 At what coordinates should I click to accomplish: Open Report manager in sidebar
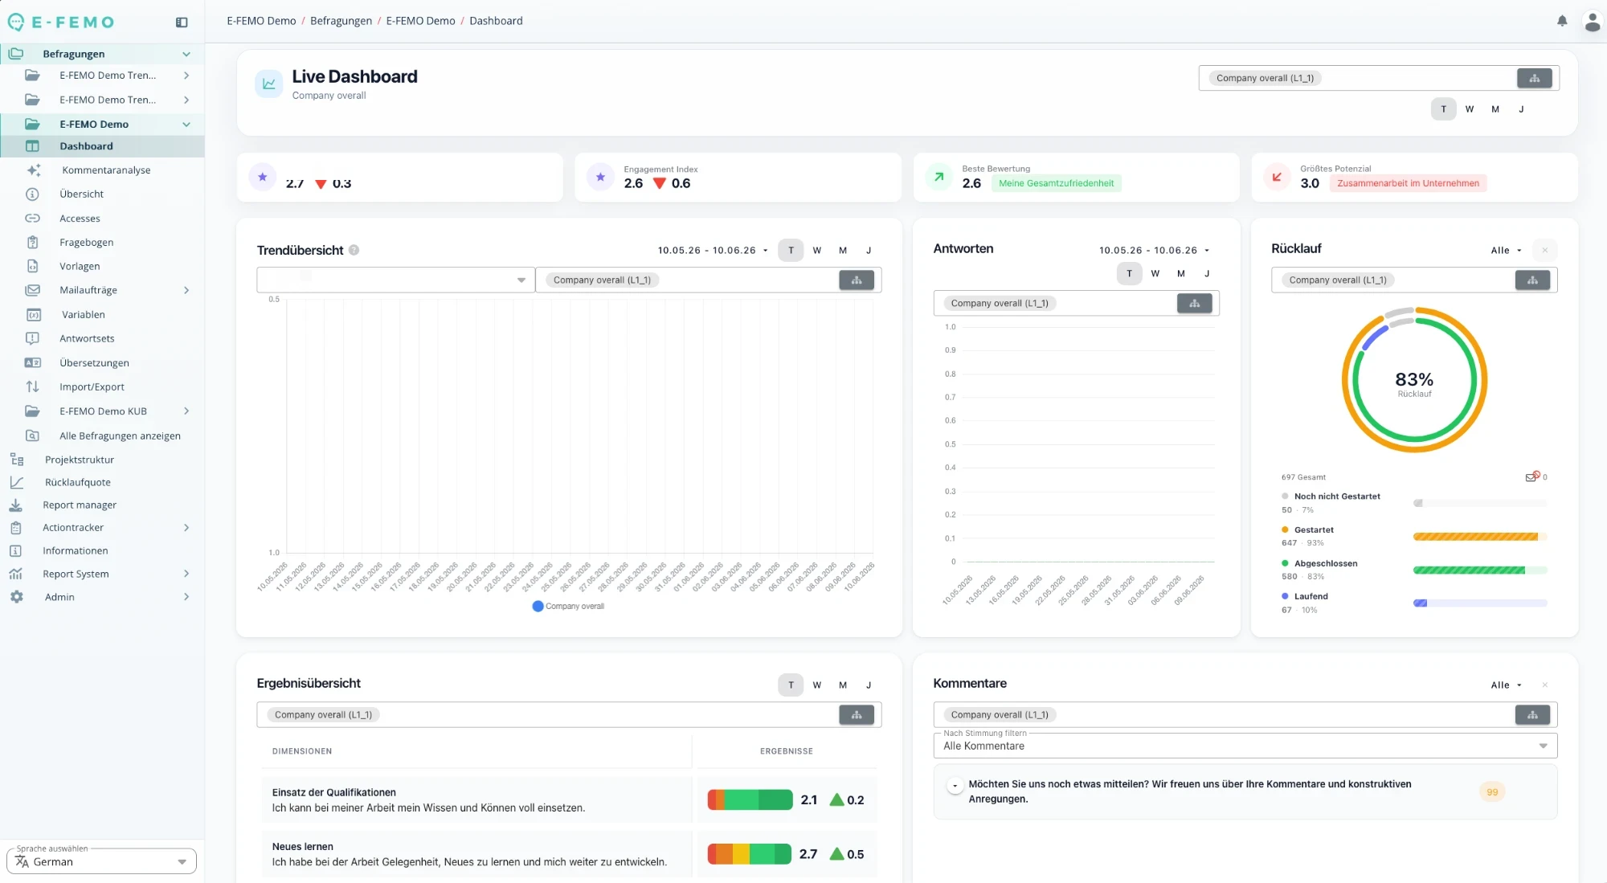80,505
